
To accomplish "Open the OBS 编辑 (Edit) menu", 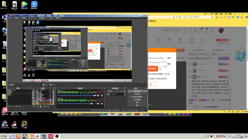I will tap(17, 18).
